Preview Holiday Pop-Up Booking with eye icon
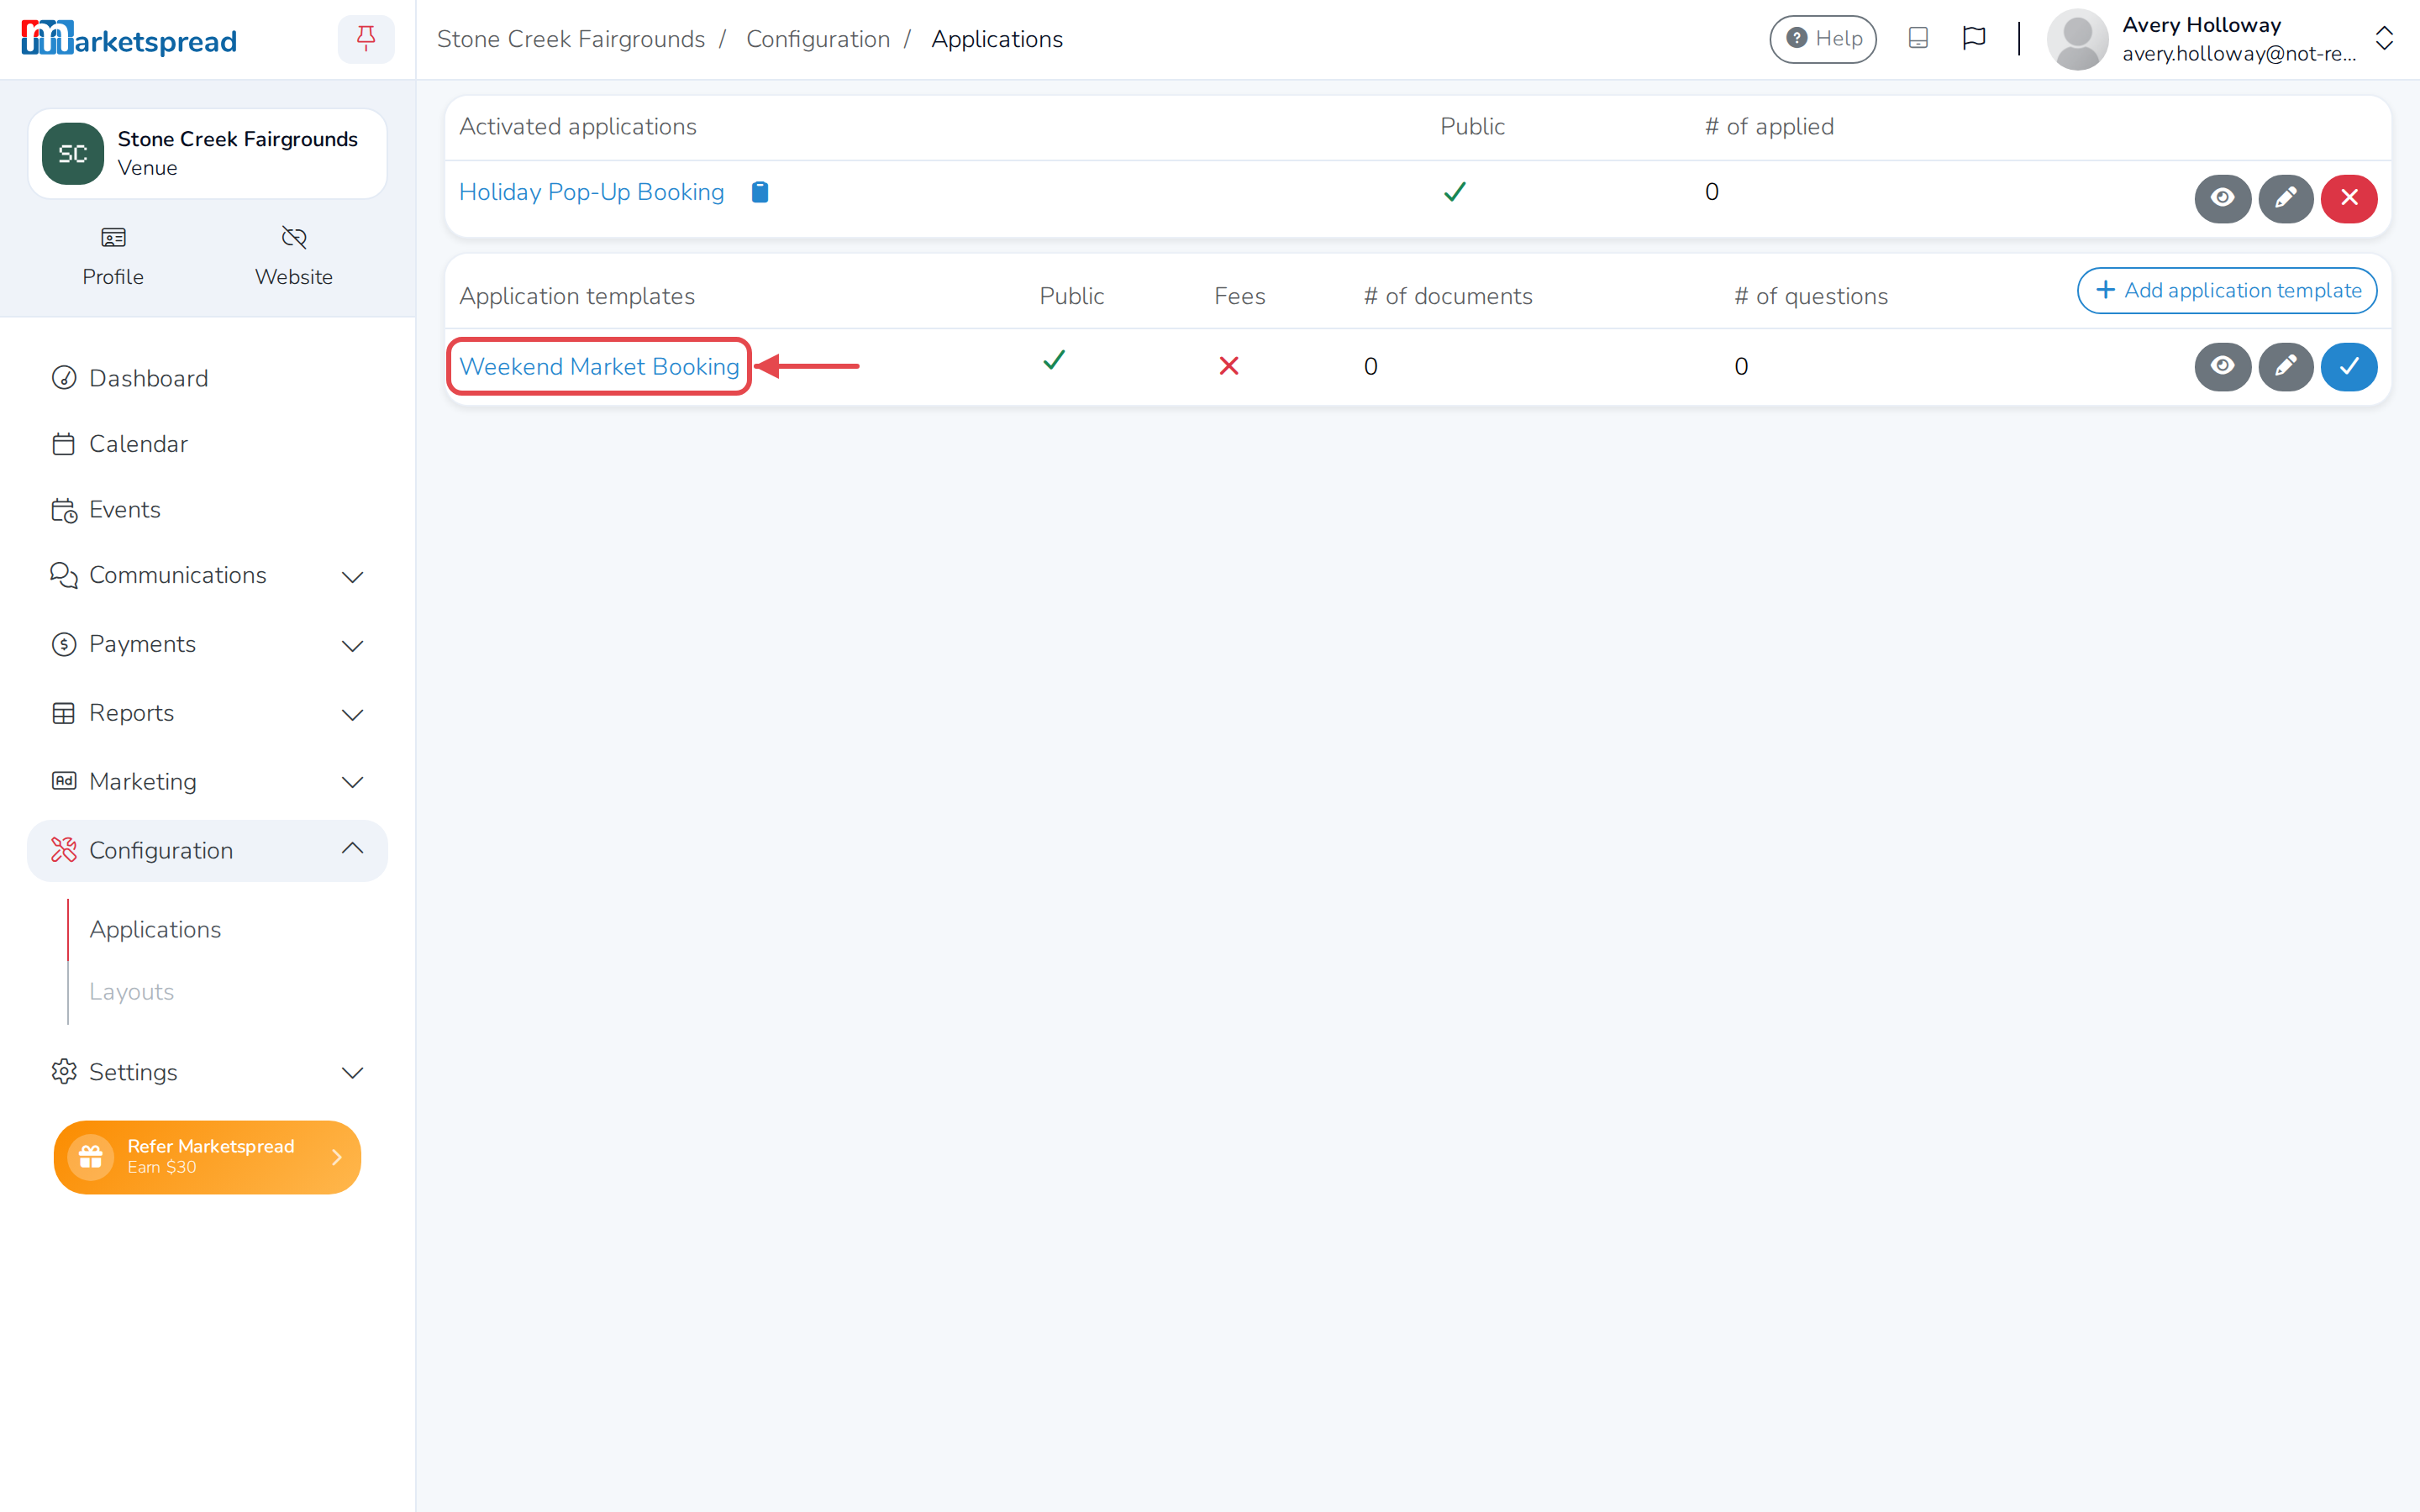The height and width of the screenshot is (1512, 2420). [x=2222, y=198]
